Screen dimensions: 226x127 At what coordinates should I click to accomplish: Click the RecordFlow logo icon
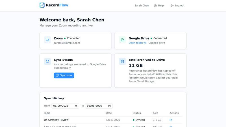pos(42,5)
